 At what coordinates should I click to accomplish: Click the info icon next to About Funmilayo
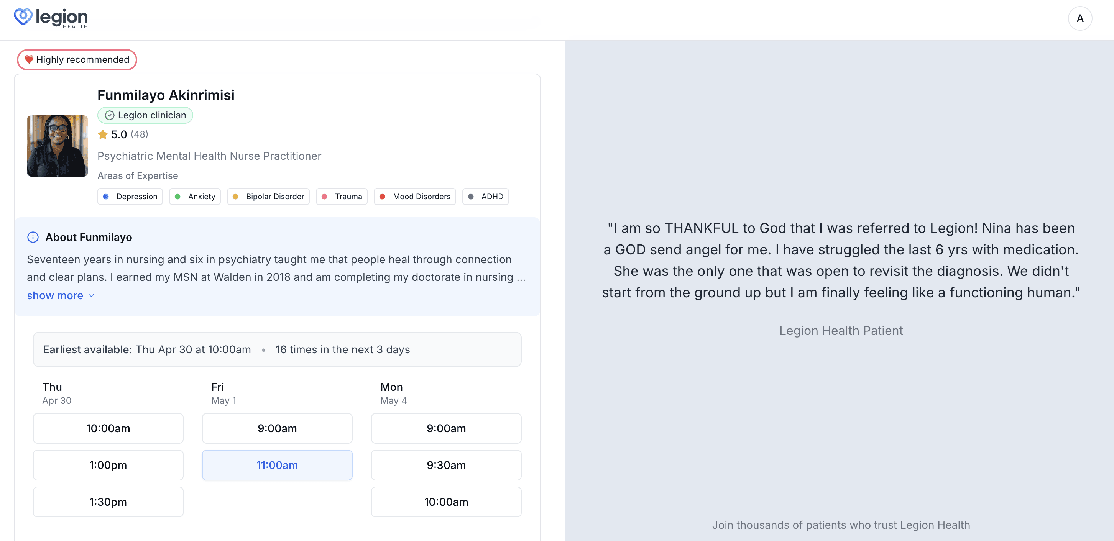pyautogui.click(x=34, y=237)
